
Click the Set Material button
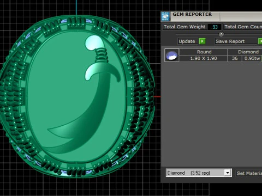coord(249,173)
